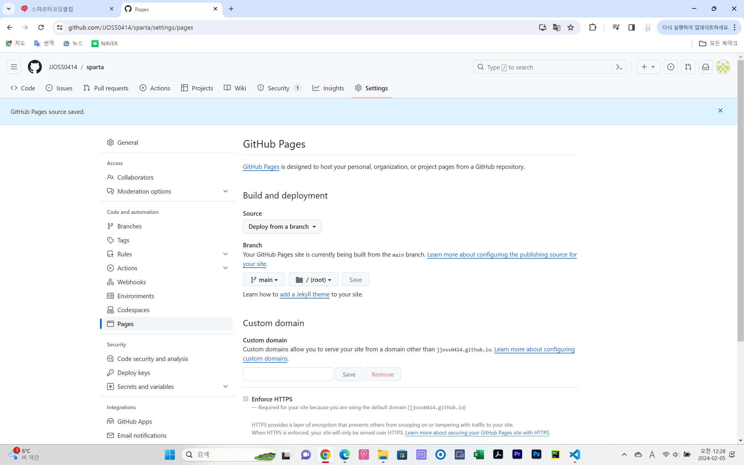Bookmark this page with the star icon
The image size is (744, 465).
click(x=570, y=27)
